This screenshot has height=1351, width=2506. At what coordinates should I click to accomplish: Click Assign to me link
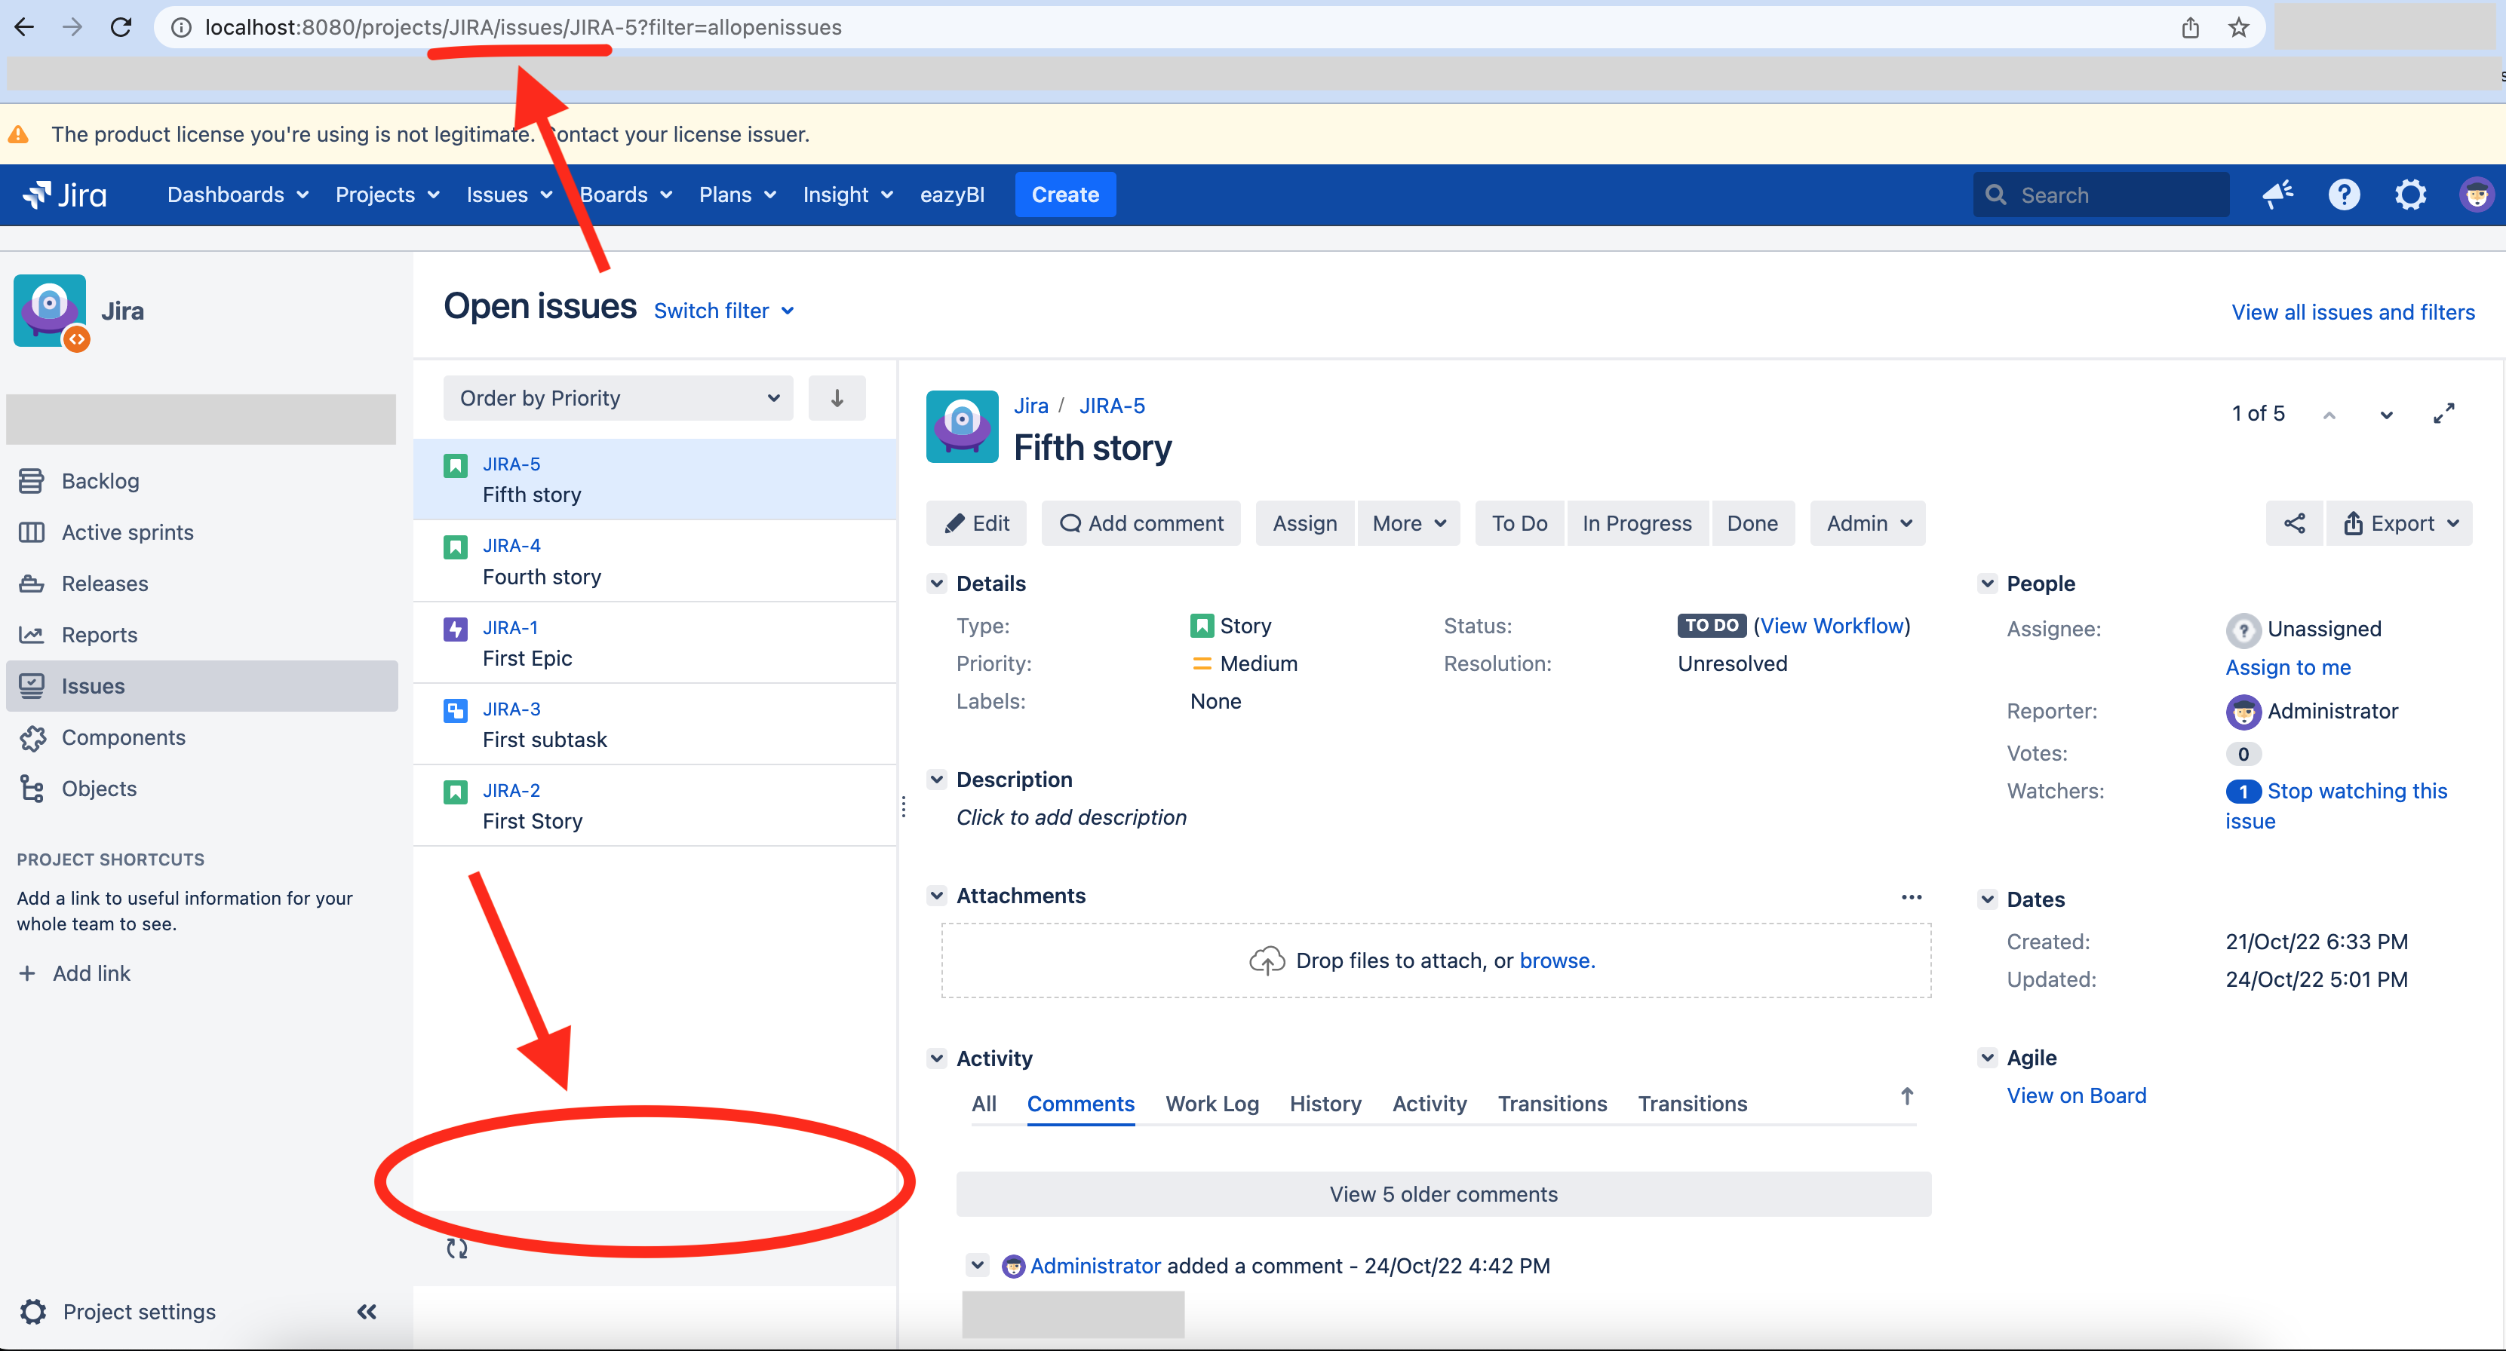[2288, 667]
